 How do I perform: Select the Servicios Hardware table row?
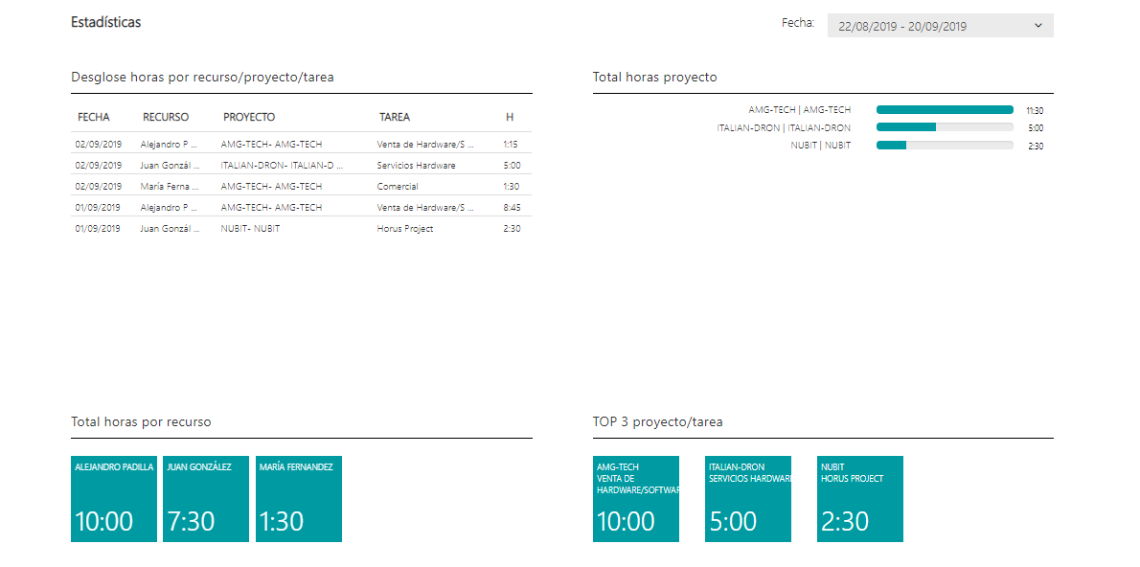301,165
